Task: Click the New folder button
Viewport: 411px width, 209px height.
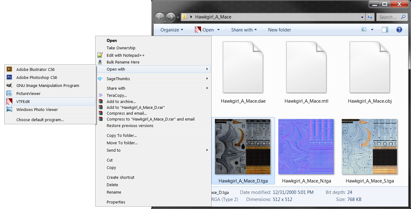Action: [x=280, y=30]
